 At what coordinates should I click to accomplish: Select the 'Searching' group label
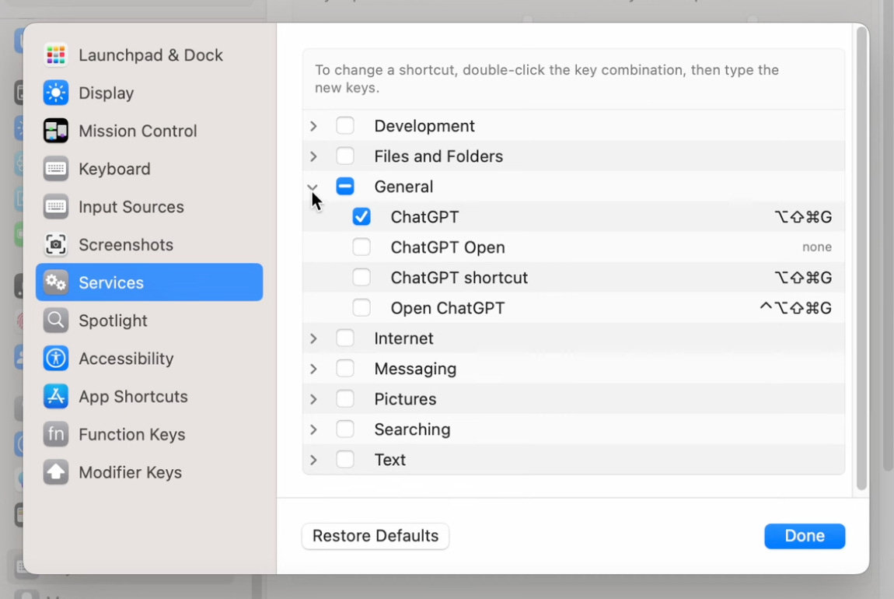[412, 429]
